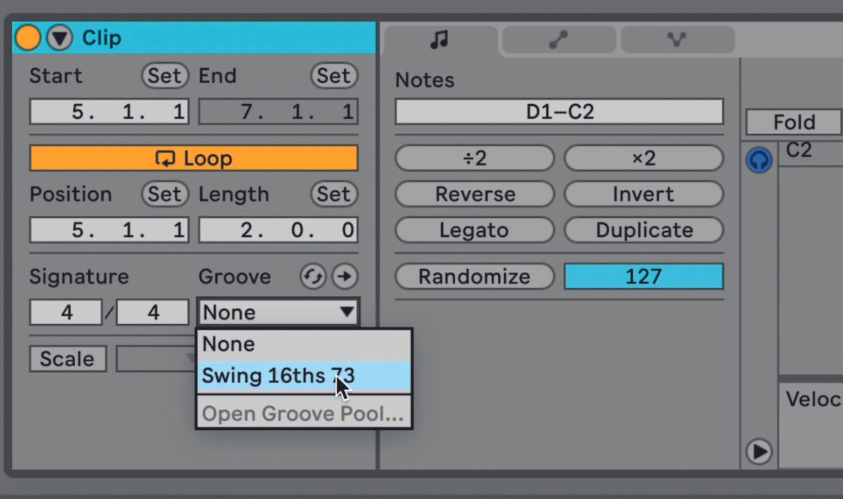This screenshot has width=843, height=499.
Task: Click the Signature denominator field
Action: coord(152,312)
